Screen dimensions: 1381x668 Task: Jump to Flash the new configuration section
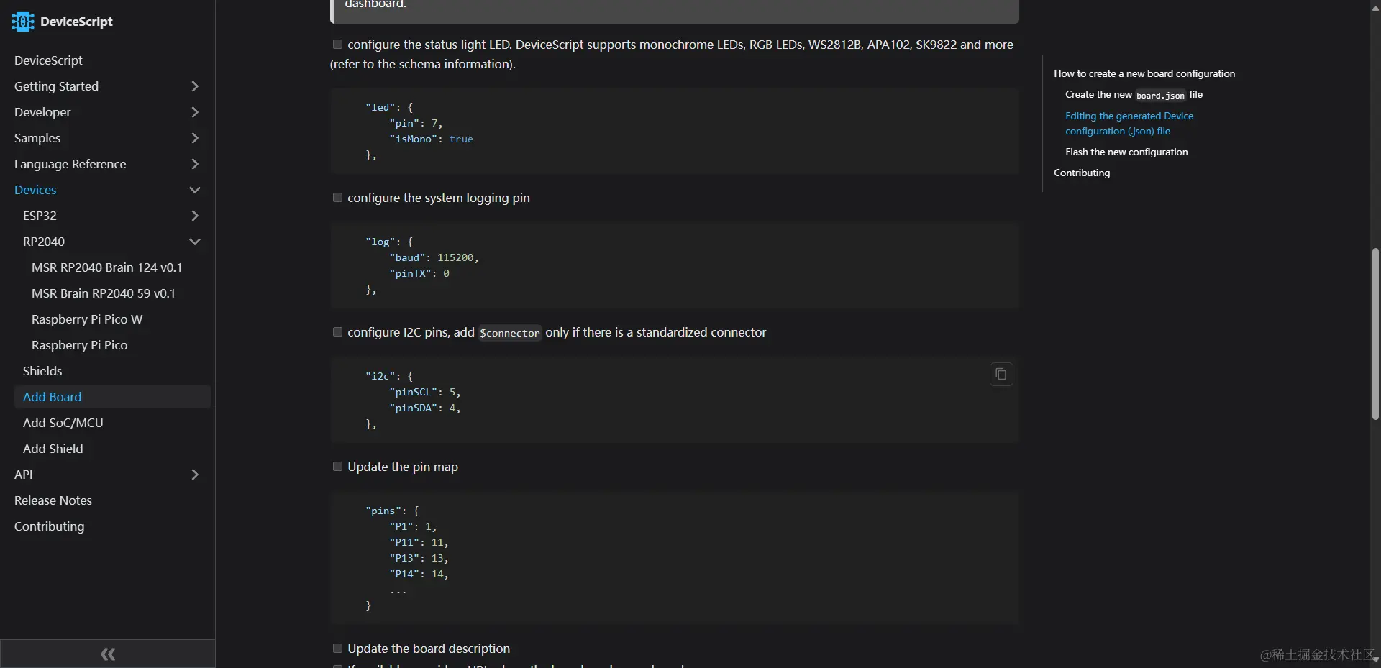(1126, 152)
